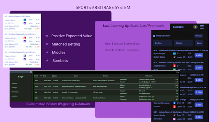Click the Logo text in the sidebar
This screenshot has width=217, height=122.
click(x=21, y=77)
